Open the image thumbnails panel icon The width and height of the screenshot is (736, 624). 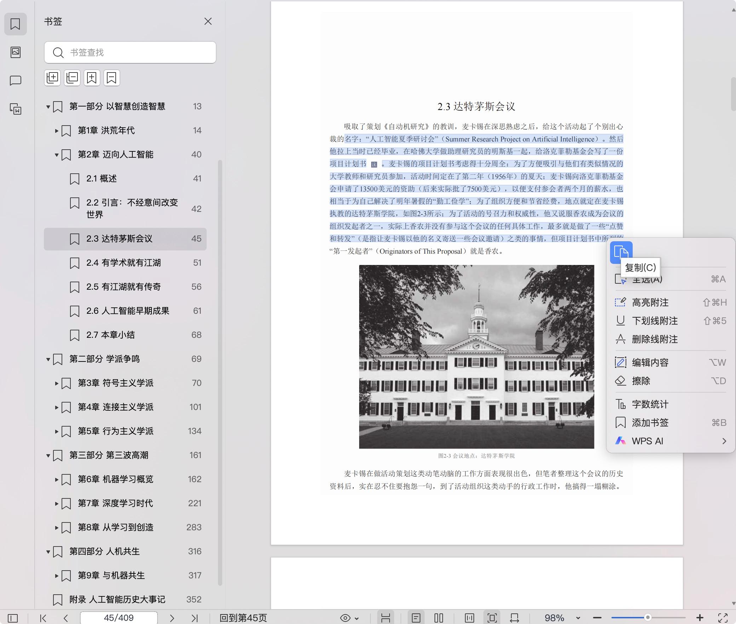tap(15, 52)
